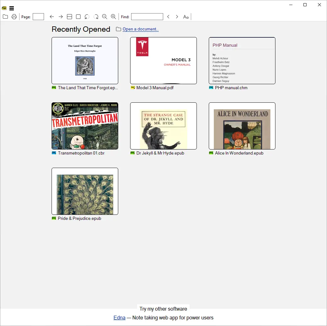Viewport: 327px width, 326px height.
Task: Click the open file folder toolbar icon
Action: (x=5, y=17)
